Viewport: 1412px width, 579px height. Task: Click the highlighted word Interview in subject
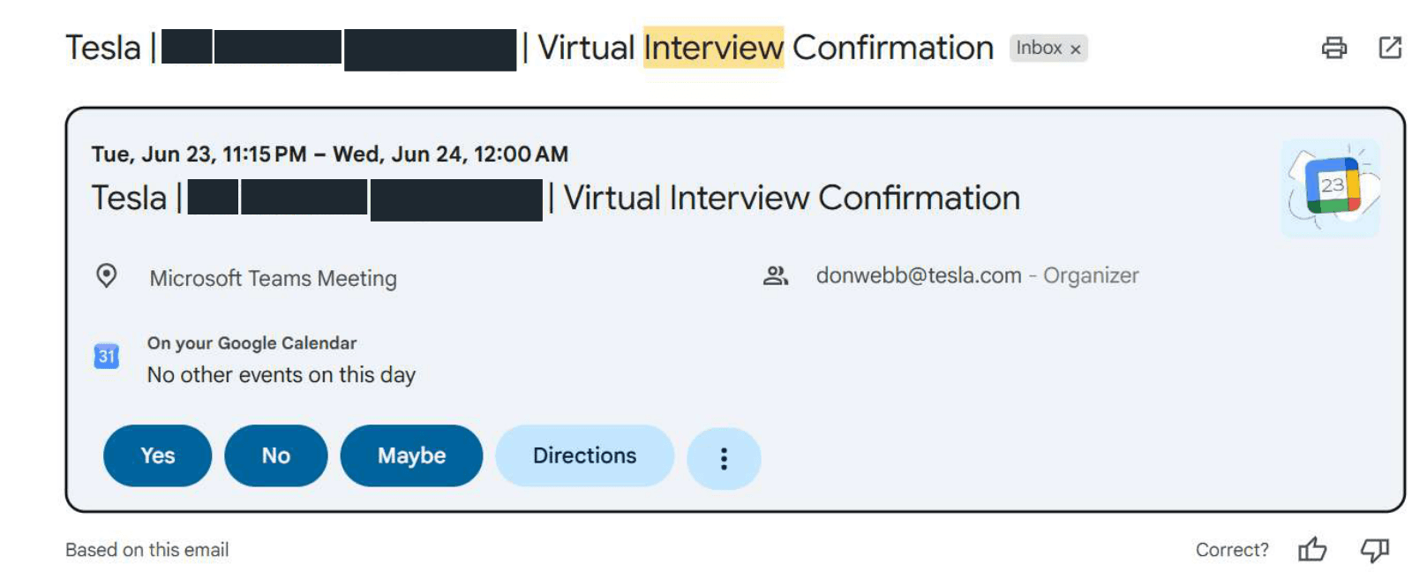click(x=713, y=48)
